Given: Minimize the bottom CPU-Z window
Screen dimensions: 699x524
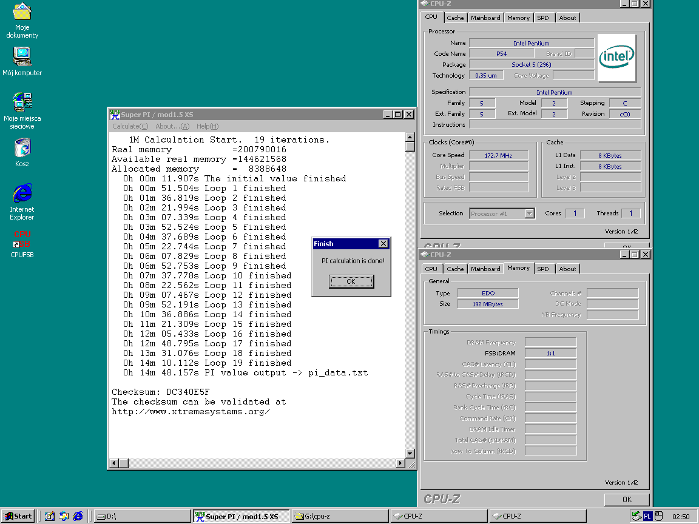Looking at the screenshot, I should click(624, 255).
